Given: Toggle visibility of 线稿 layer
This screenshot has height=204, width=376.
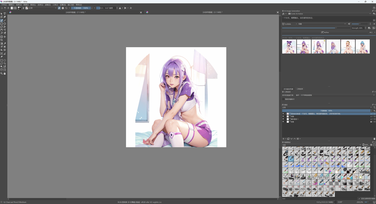Looking at the screenshot, I should click(x=283, y=116).
